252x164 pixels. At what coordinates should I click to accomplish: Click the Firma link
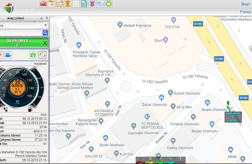245,12
